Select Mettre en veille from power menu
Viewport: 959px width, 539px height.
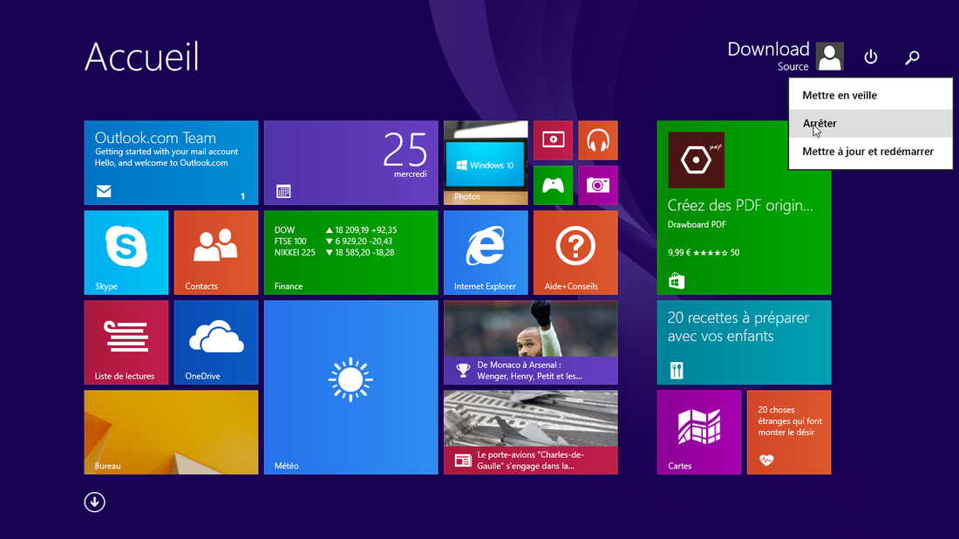(x=871, y=95)
